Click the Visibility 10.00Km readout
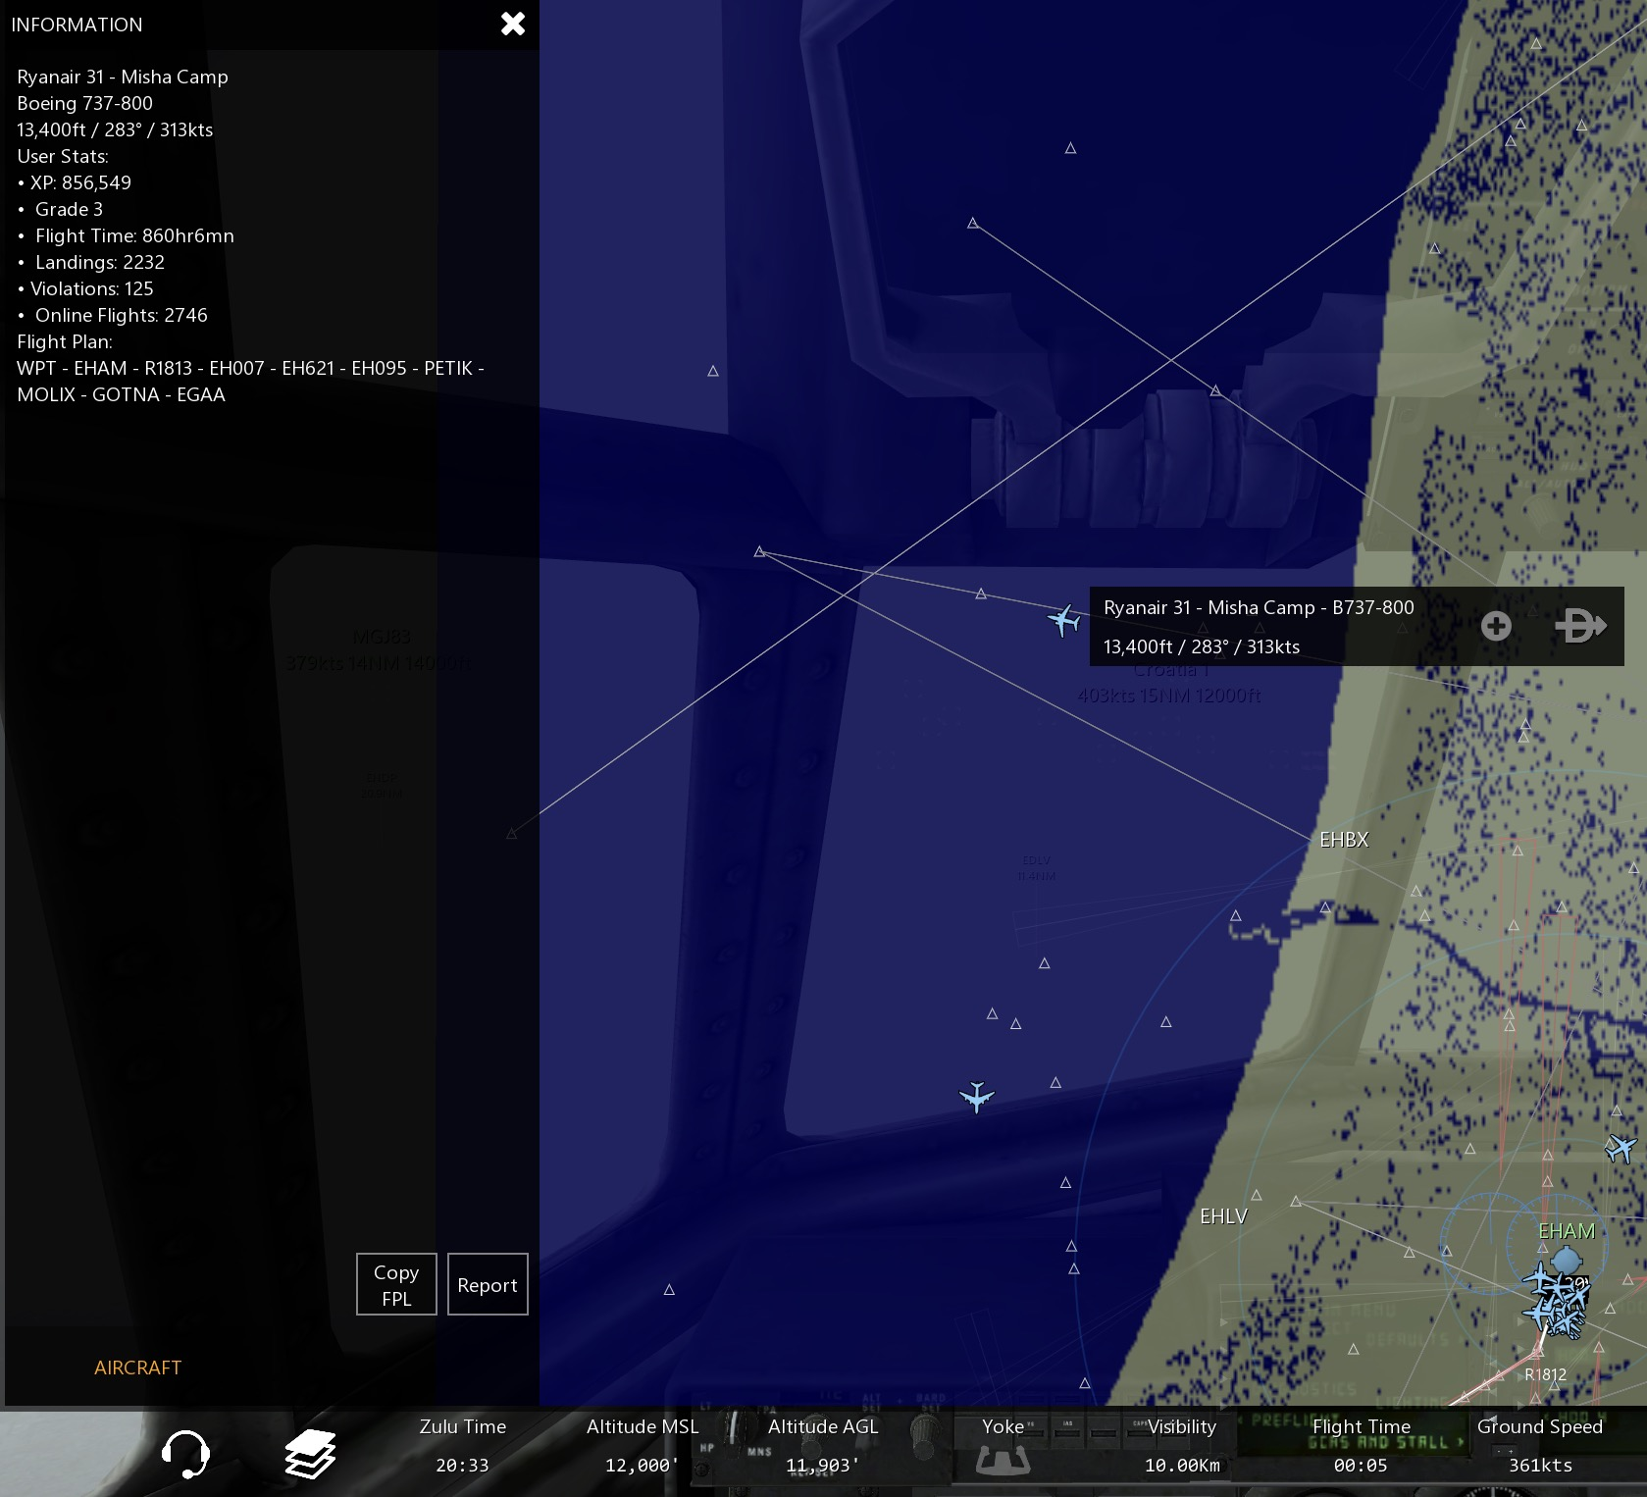 click(x=1182, y=1446)
